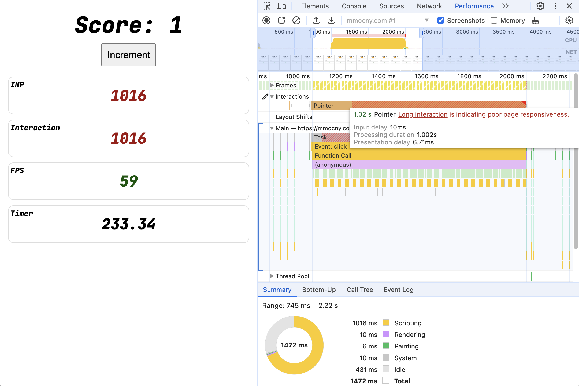Expand the Frames section
Screen dimensions: 579x386
(x=271, y=85)
